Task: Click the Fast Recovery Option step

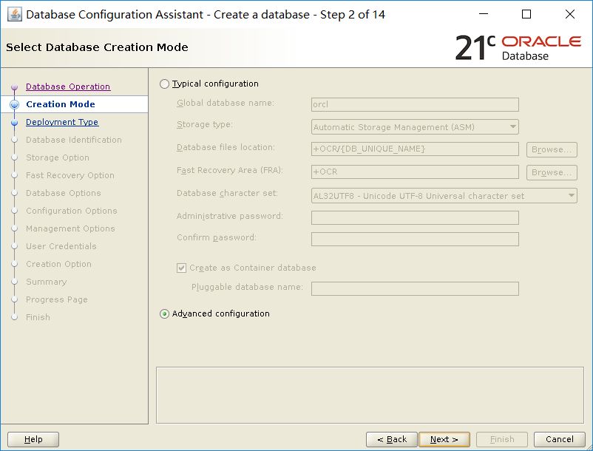Action: click(70, 175)
